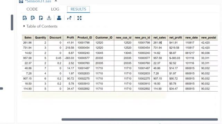Image resolution: width=222 pixels, height=124 pixels.
Task: Click the Session31.sas program file icon
Action: 21,1
